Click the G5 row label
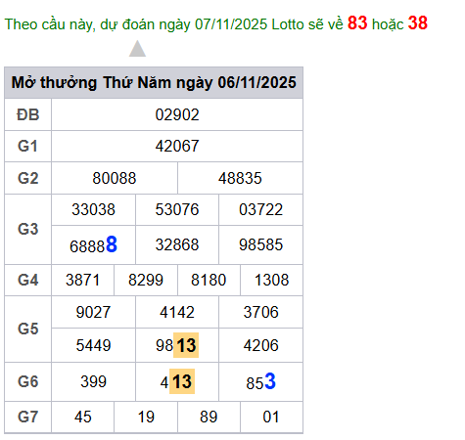465x440 pixels. click(28, 329)
